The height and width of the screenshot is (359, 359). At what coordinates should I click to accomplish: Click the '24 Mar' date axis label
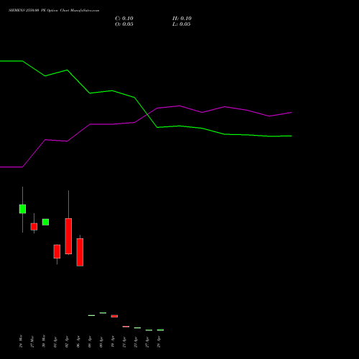click(x=21, y=342)
